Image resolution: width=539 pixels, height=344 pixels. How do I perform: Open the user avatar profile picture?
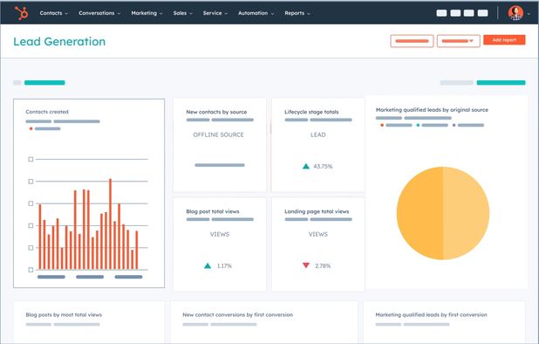(515, 13)
